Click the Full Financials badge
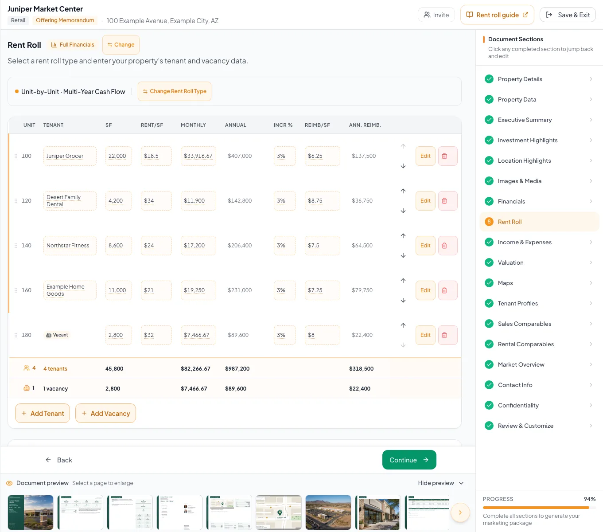Viewport: 603px width, 532px height. click(73, 45)
